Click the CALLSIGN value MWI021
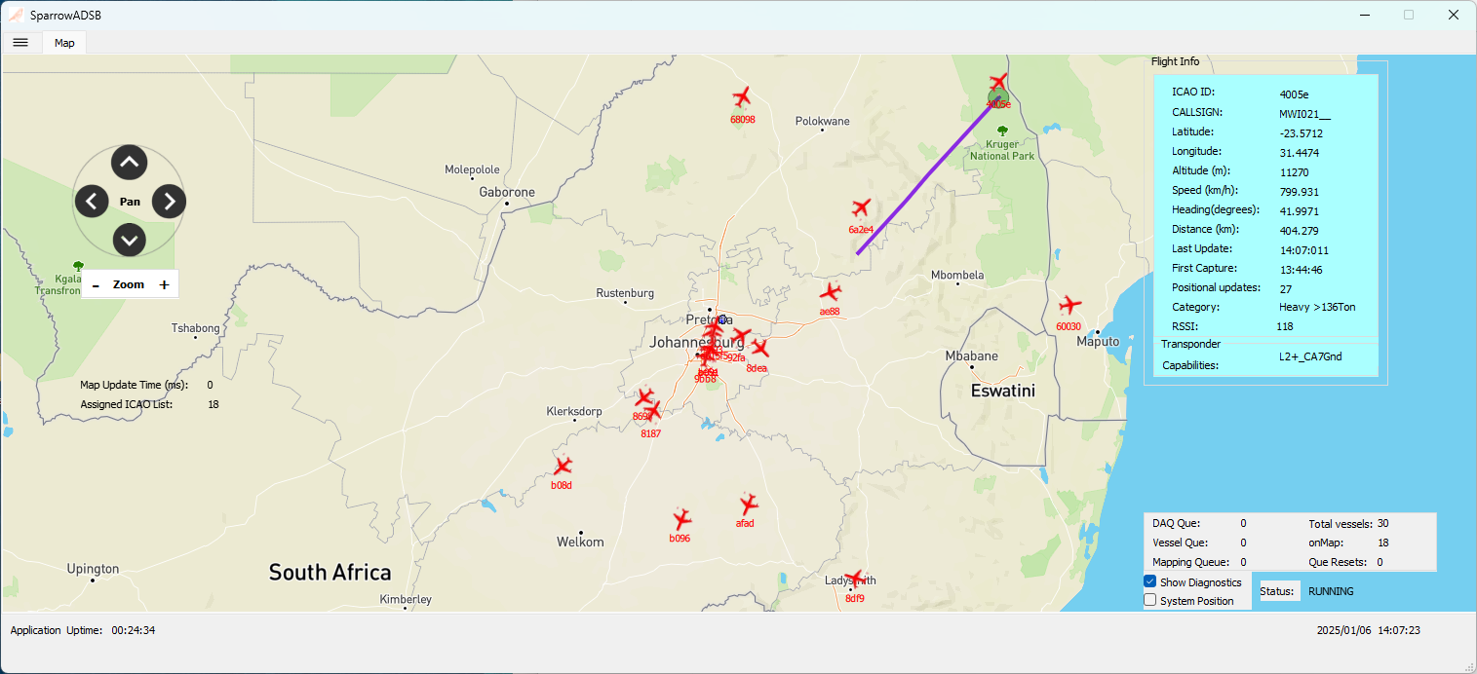 pos(1304,113)
